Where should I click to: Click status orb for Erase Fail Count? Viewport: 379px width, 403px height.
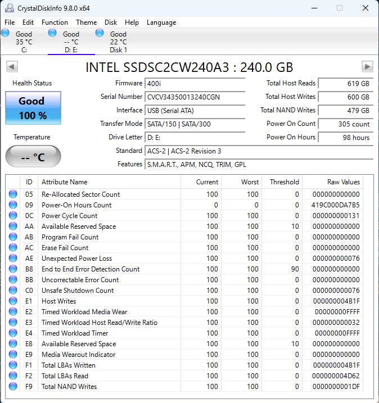click(13, 247)
